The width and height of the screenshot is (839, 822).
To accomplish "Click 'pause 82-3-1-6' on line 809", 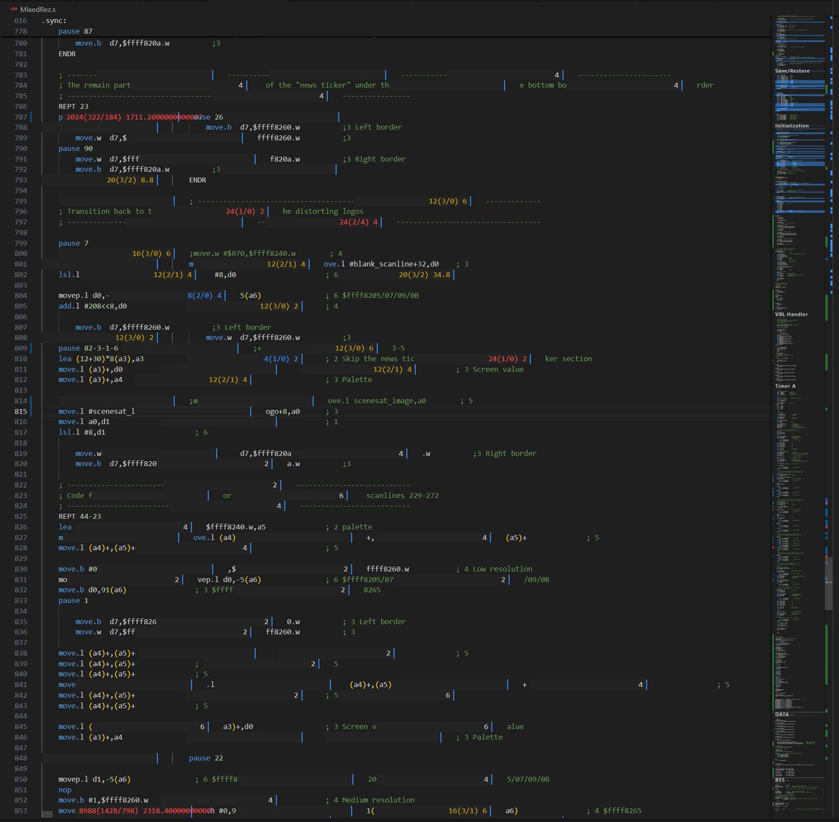I will 88,348.
